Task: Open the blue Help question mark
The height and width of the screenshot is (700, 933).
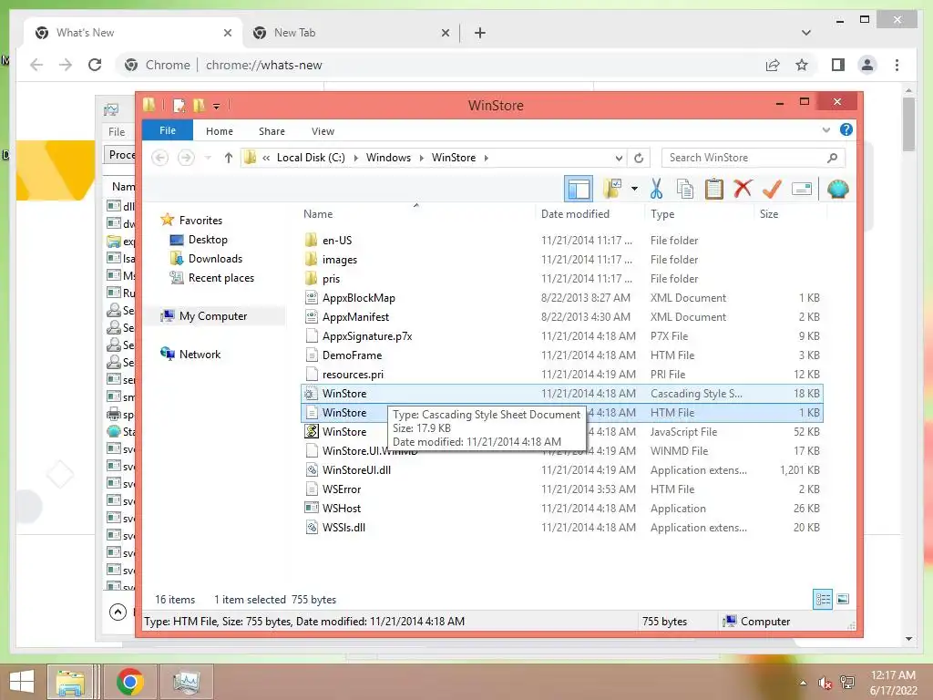Action: tap(846, 129)
